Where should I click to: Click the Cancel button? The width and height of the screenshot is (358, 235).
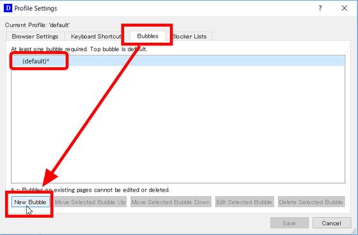click(332, 223)
